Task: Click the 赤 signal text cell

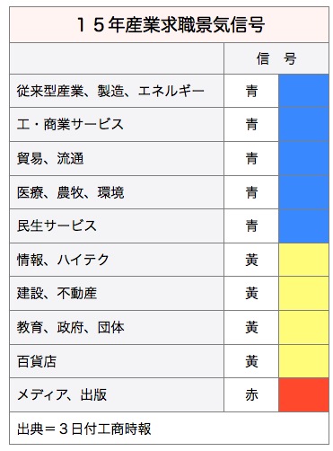Action: [x=251, y=395]
